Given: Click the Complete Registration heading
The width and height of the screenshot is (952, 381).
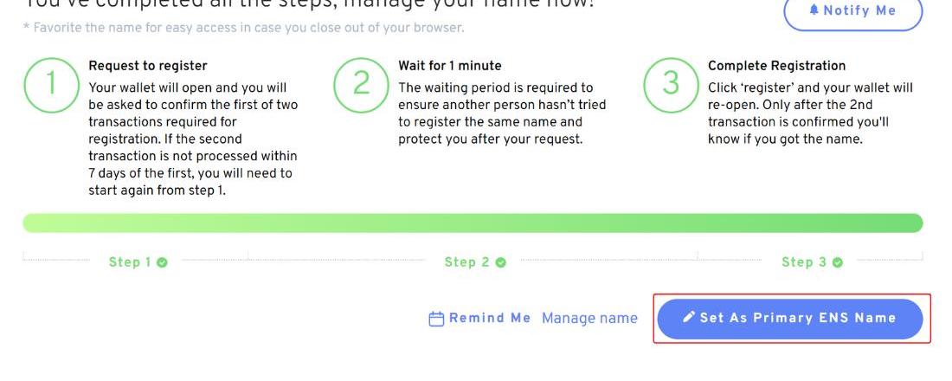Looking at the screenshot, I should click(x=777, y=66).
